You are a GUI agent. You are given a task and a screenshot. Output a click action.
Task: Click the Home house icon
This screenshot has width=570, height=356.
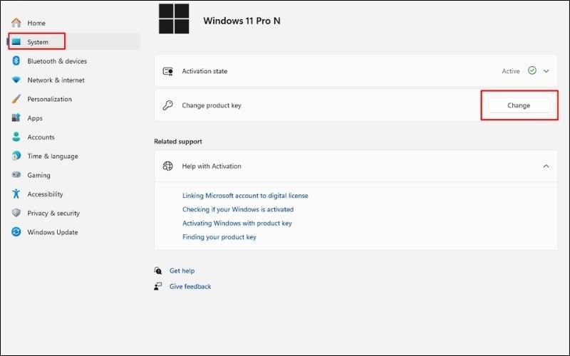point(16,23)
